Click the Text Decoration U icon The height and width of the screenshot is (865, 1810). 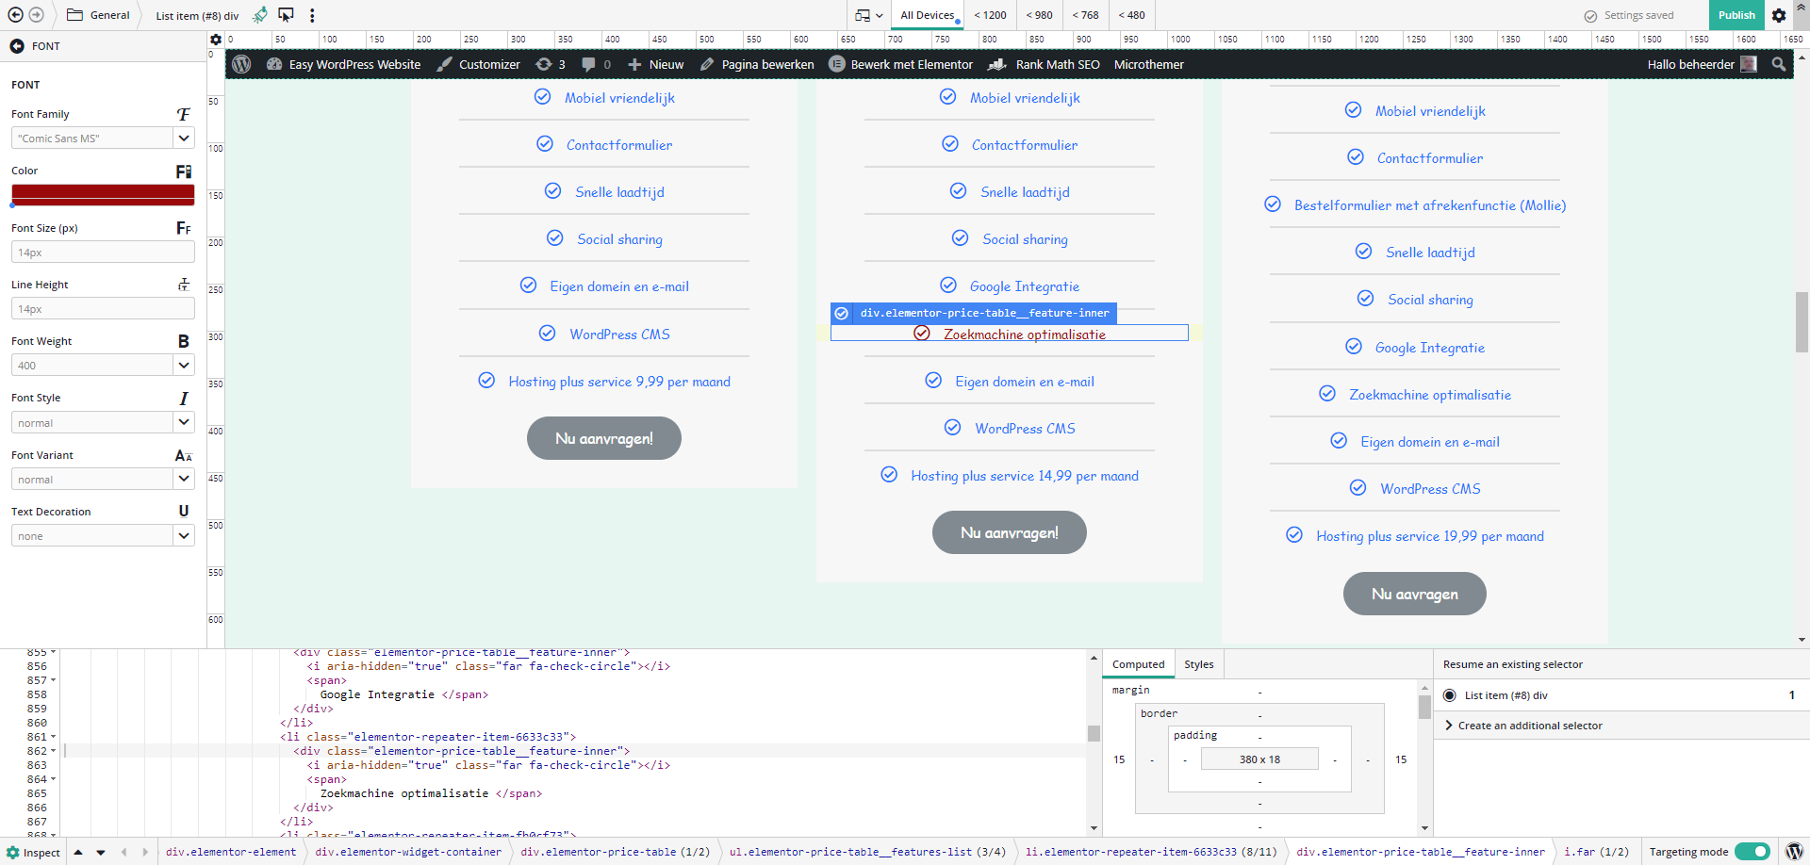click(184, 511)
